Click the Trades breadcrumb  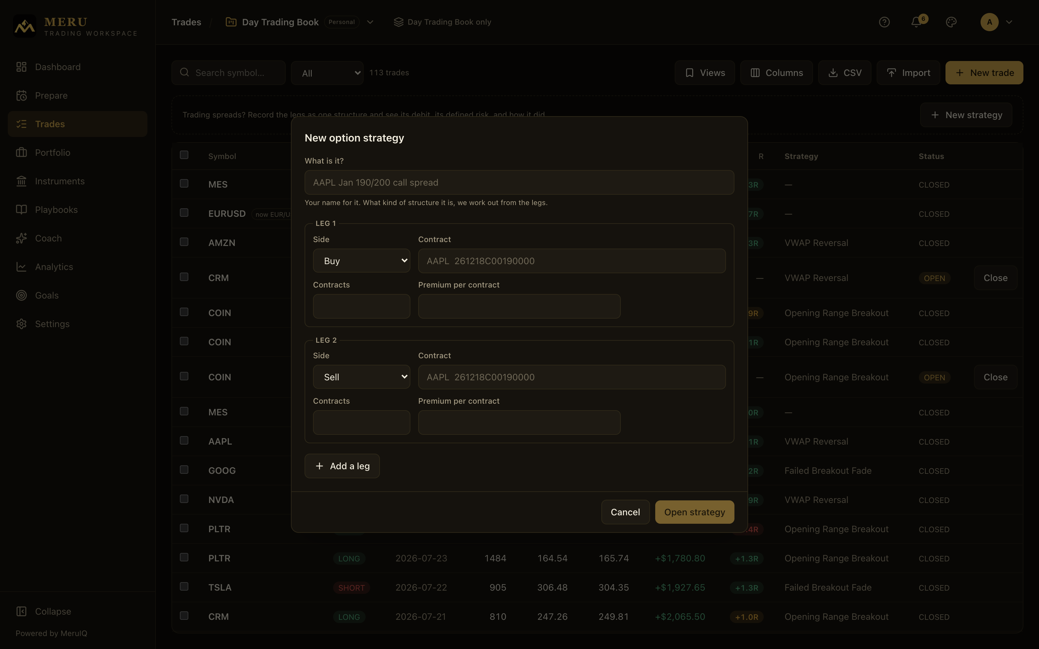186,22
